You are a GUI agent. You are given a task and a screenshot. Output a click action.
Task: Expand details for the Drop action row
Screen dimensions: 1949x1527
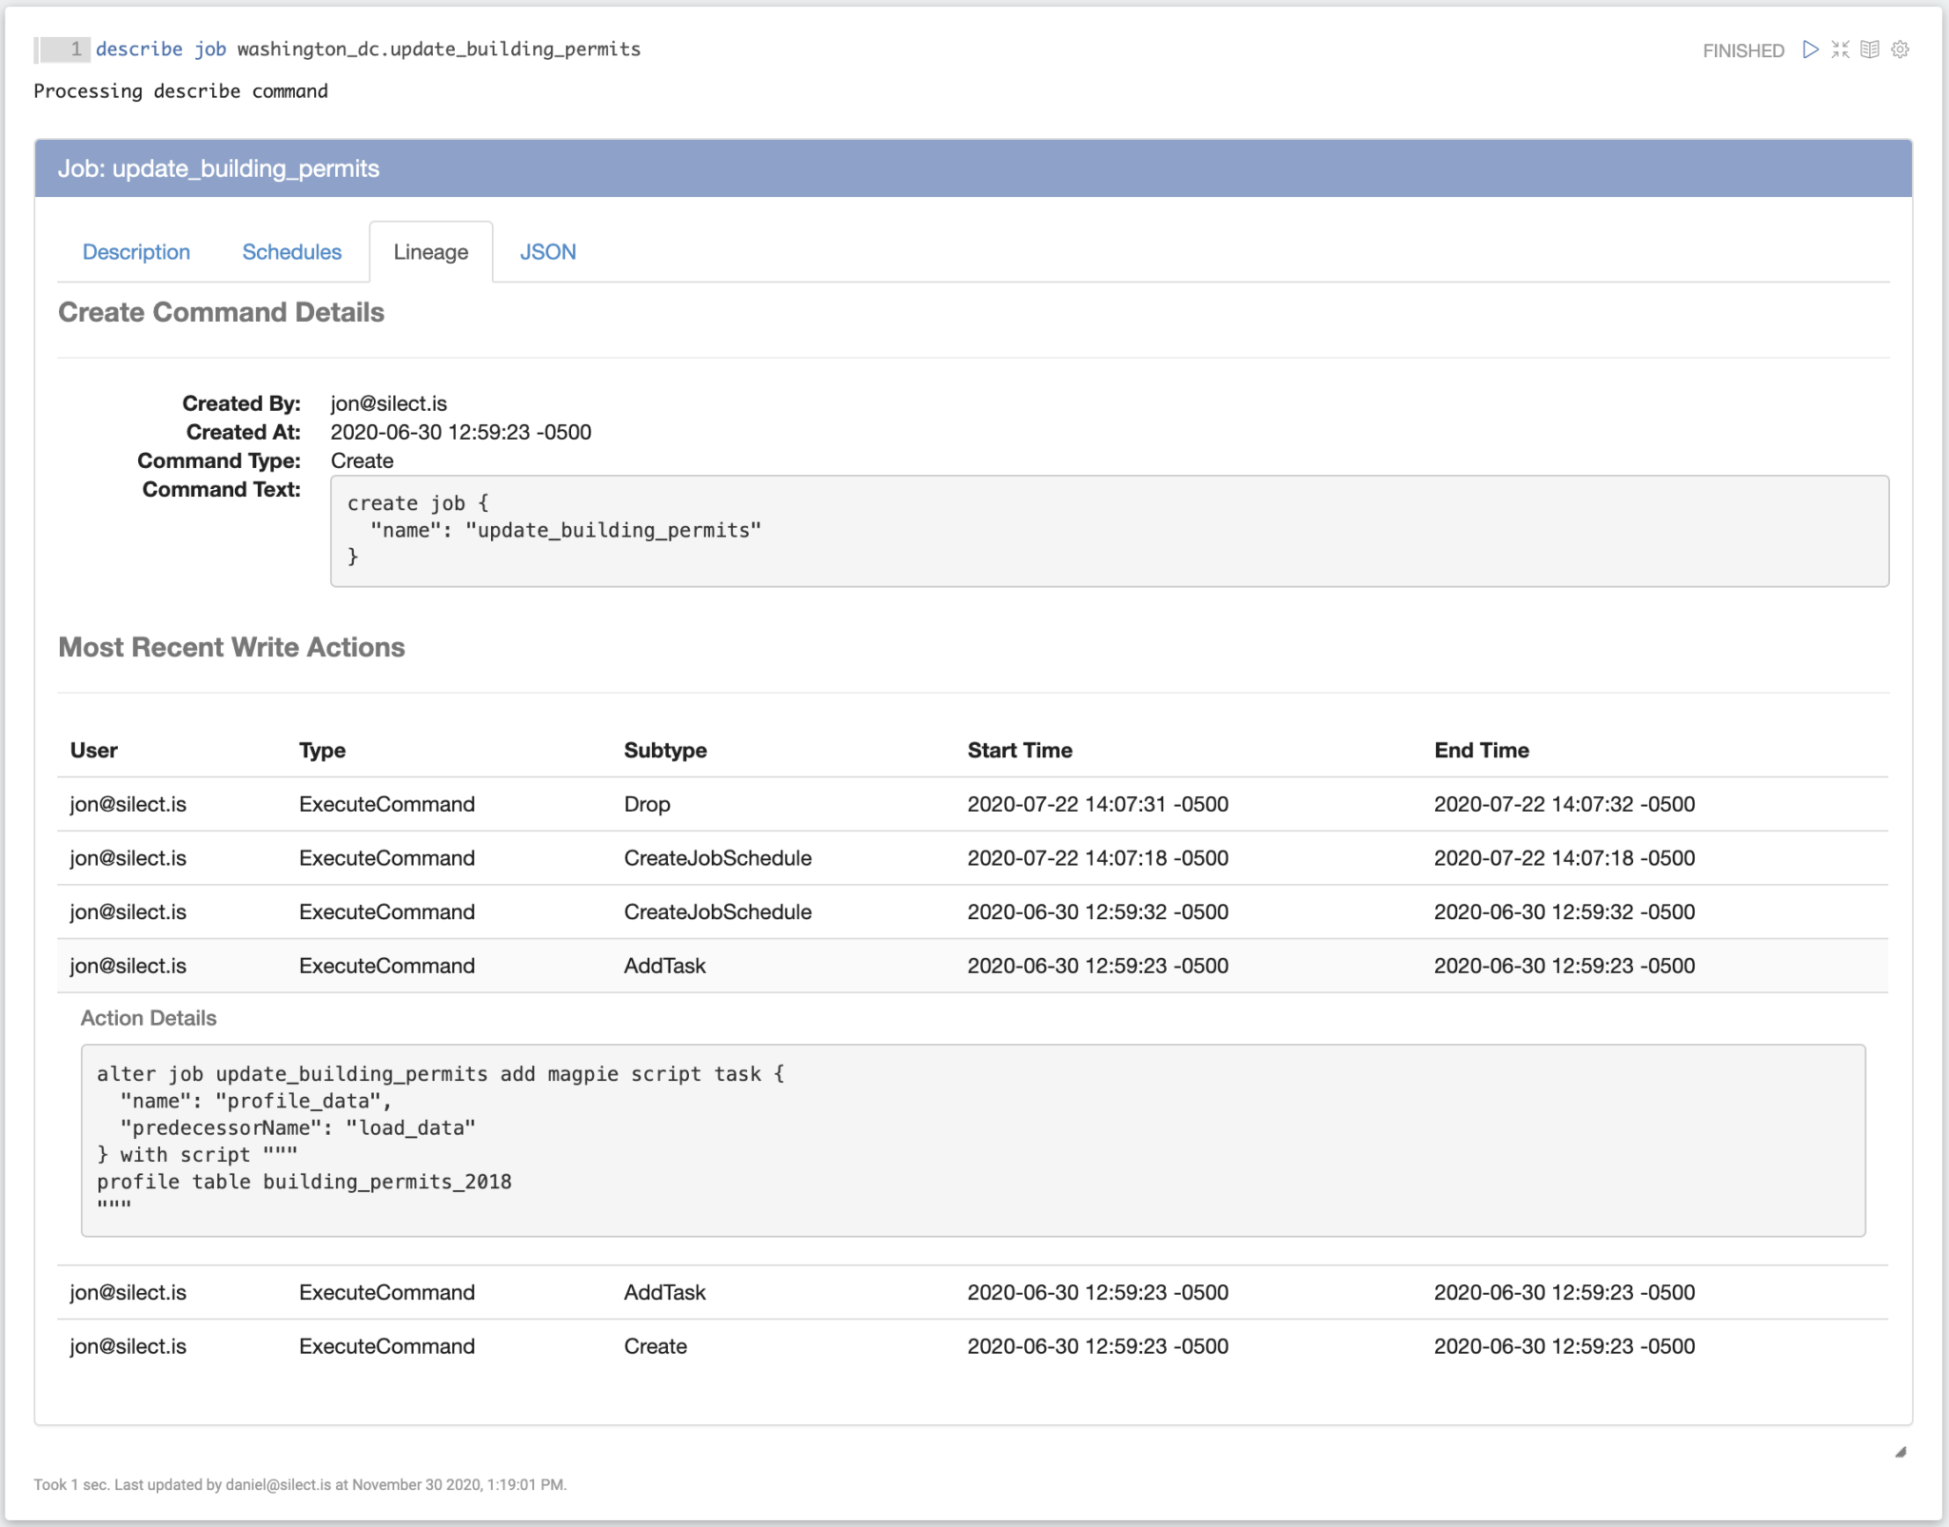tap(646, 804)
